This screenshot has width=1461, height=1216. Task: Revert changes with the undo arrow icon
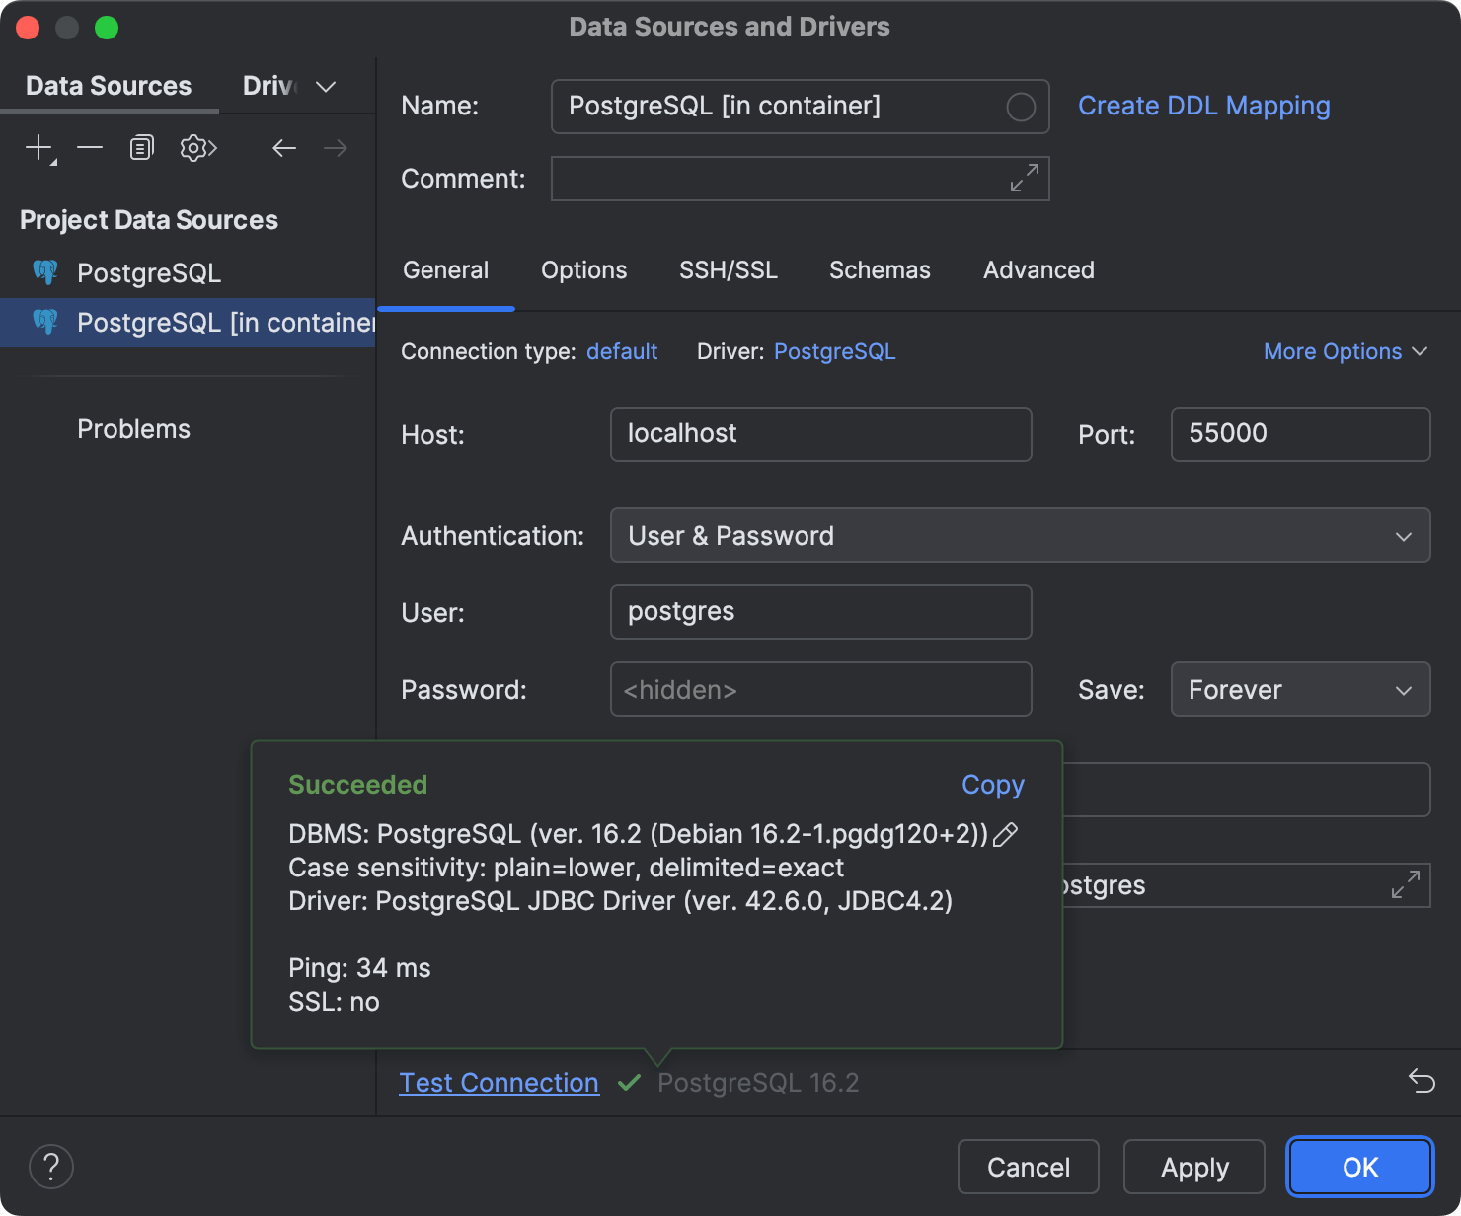tap(1421, 1082)
